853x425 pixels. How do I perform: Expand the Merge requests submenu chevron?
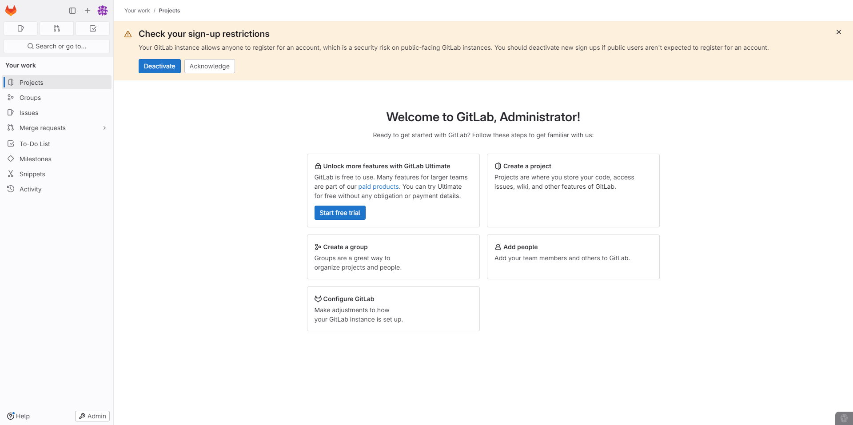(x=105, y=128)
